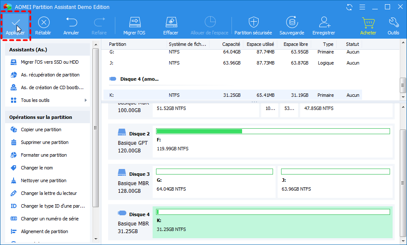Click the Annuler undo arrow
Screen dimensions: 407x245
tap(71, 23)
